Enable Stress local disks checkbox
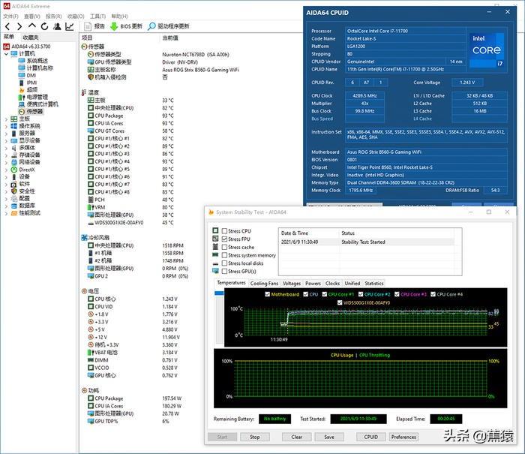This screenshot has width=525, height=454. coord(225,263)
